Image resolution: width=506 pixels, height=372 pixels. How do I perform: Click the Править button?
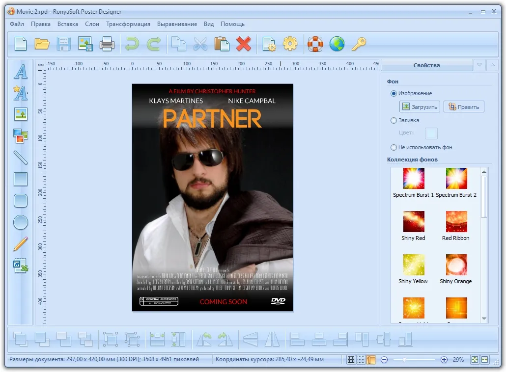464,106
